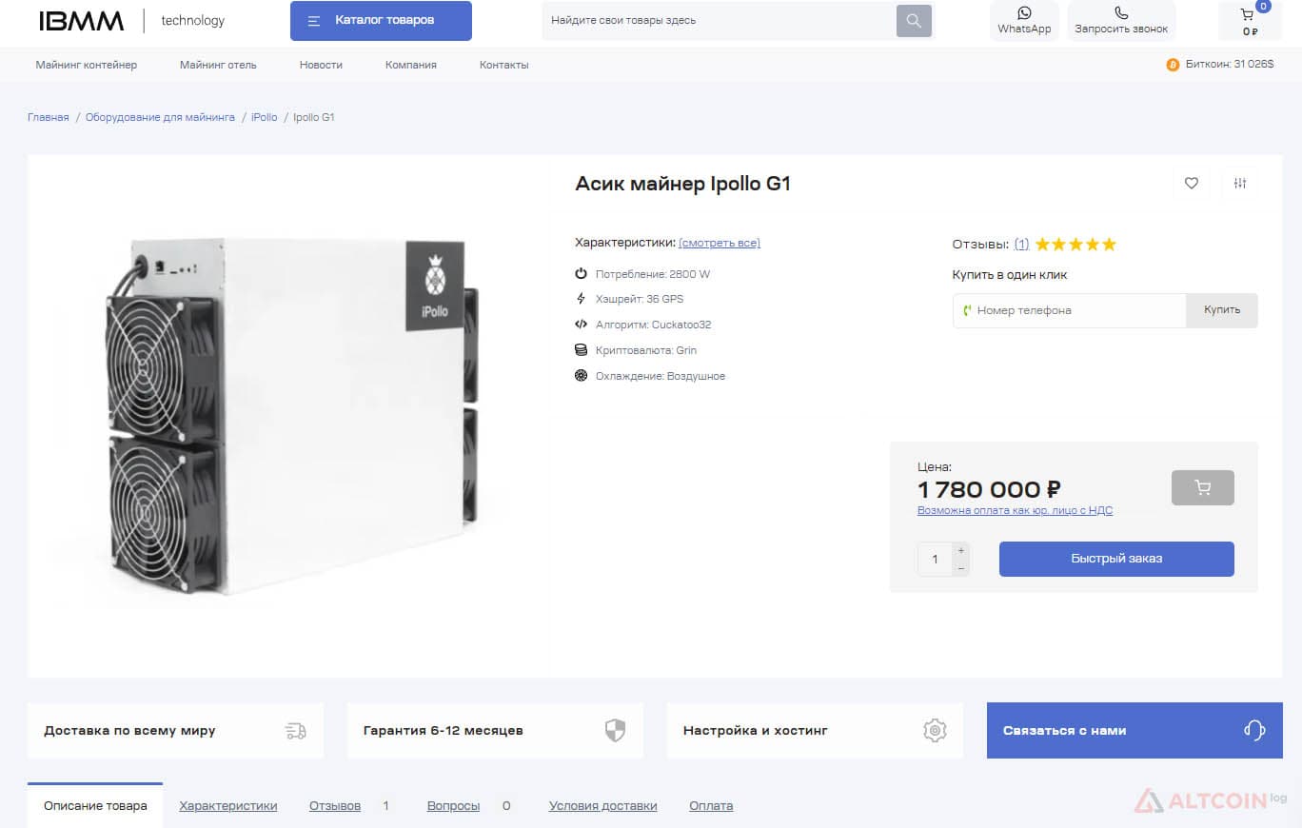Open the shopping cart icon in header
The height and width of the screenshot is (828, 1302).
tap(1247, 14)
